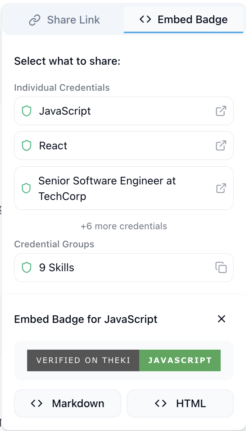Copy the badge as Markdown
Viewport: 246px width, 431px height.
coord(67,403)
